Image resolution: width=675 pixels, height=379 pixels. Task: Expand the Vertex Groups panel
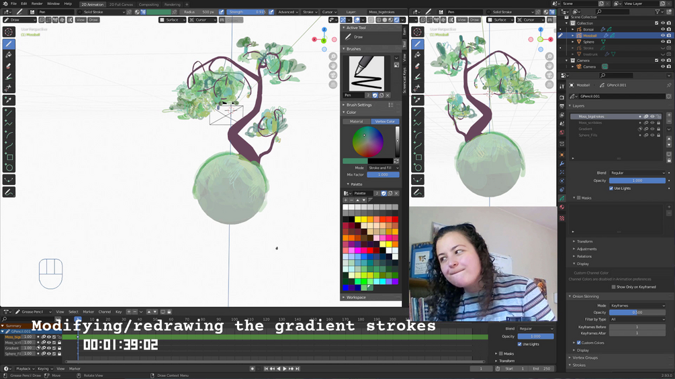coord(585,358)
